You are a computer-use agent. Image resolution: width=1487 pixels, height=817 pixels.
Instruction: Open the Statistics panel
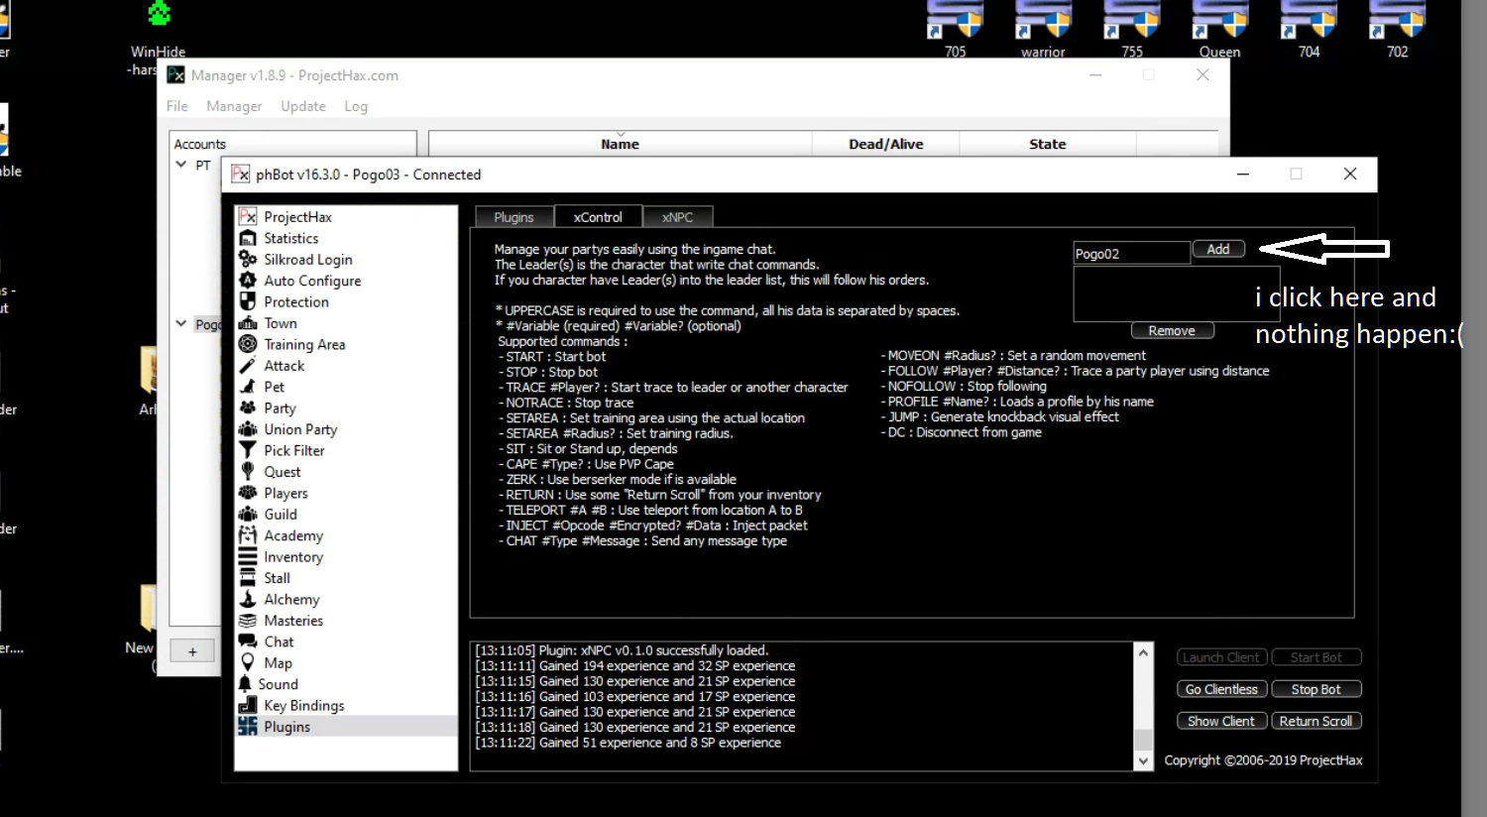pyautogui.click(x=291, y=237)
